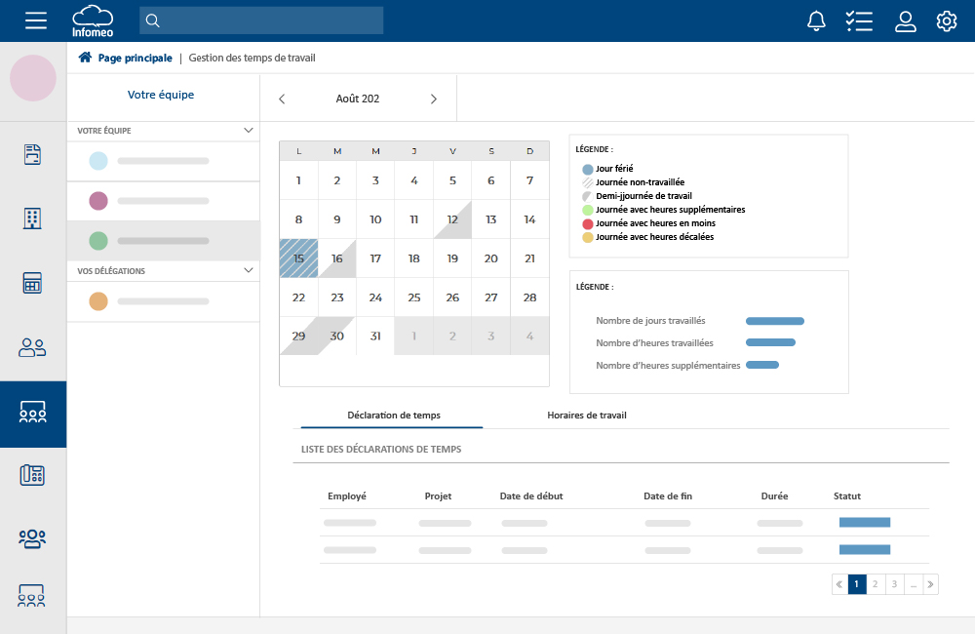This screenshot has width=975, height=634.
Task: Open the task checklist icon
Action: pyautogui.click(x=859, y=20)
